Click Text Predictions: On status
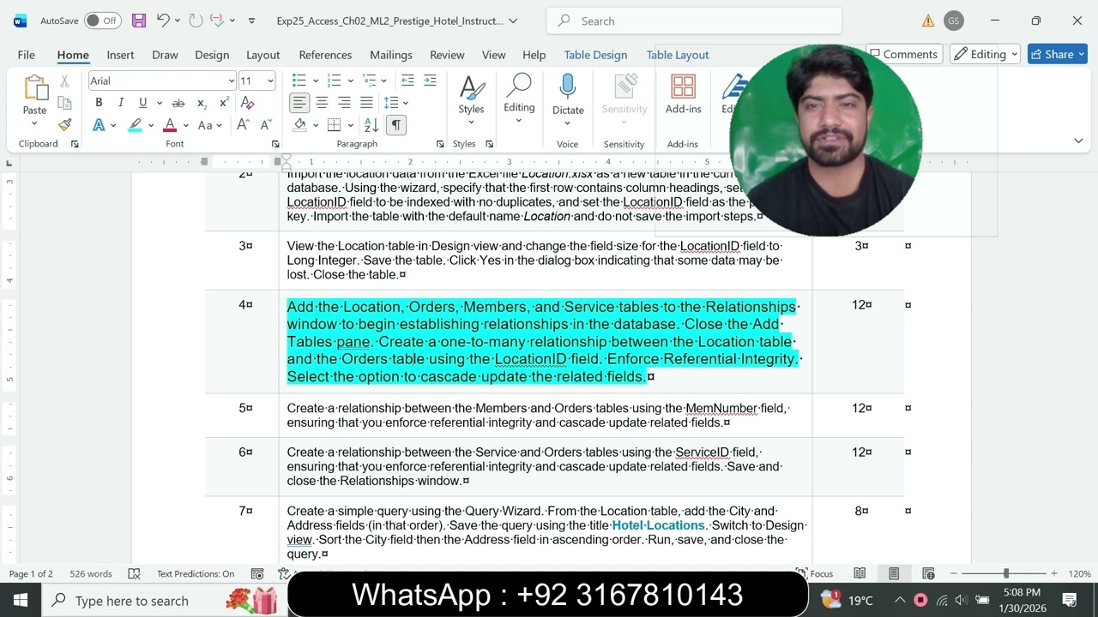Viewport: 1098px width, 617px height. point(196,573)
